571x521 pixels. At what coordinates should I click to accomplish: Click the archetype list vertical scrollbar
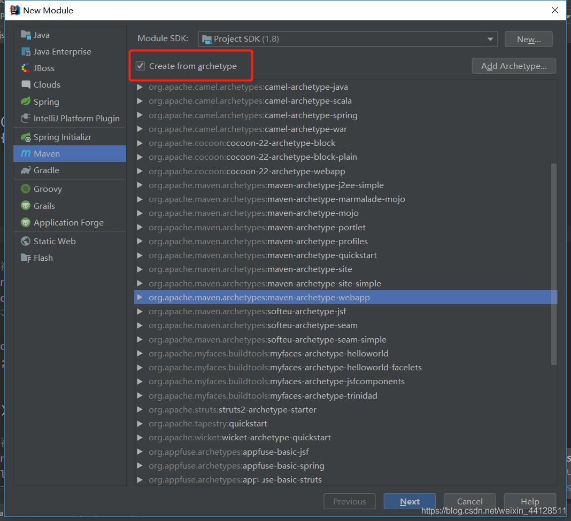(x=554, y=264)
